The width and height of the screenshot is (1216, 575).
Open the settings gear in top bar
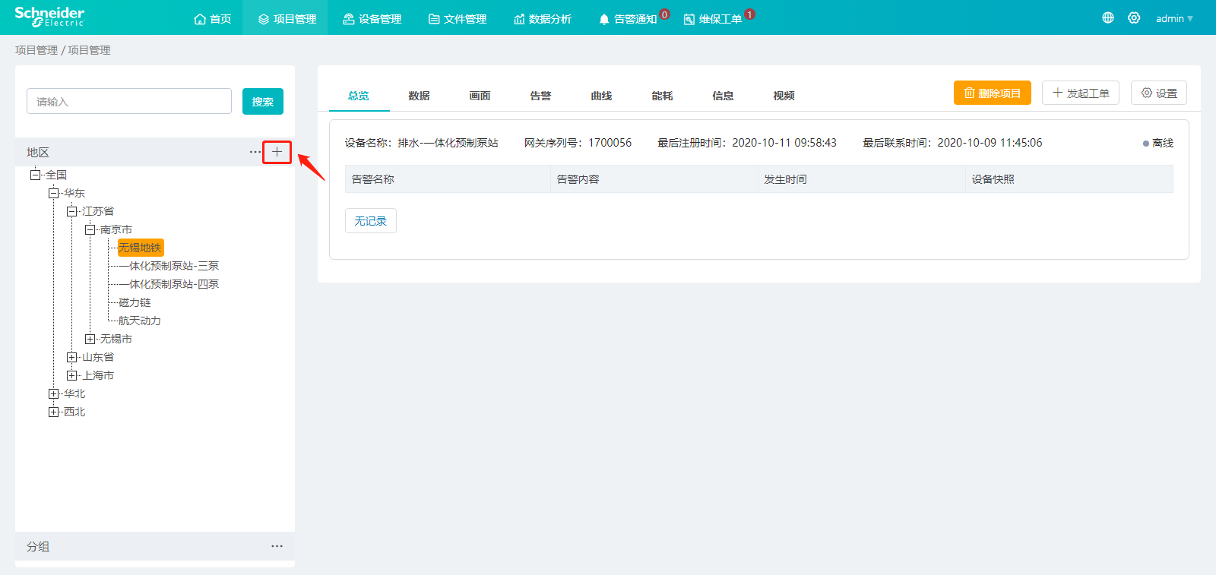click(x=1134, y=17)
